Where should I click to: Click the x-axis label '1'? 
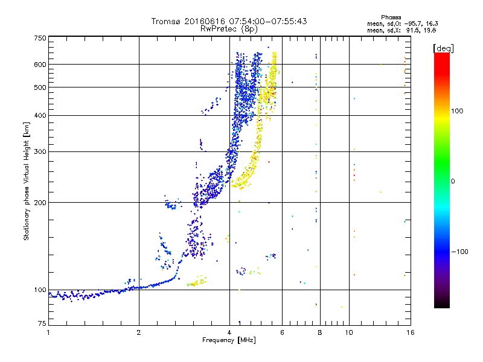(x=48, y=332)
